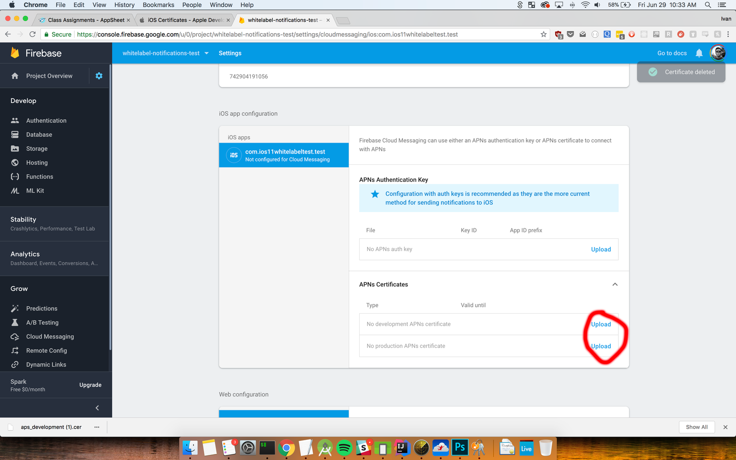736x460 pixels.
Task: Open Hosting section
Action: (37, 163)
